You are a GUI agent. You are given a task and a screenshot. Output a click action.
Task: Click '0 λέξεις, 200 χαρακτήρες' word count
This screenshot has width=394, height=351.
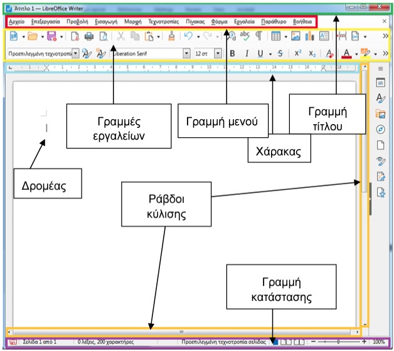click(105, 342)
